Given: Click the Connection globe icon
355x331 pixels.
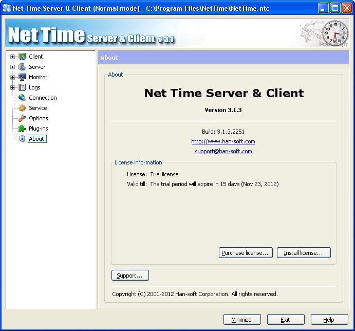Looking at the screenshot, I should pyautogui.click(x=22, y=98).
